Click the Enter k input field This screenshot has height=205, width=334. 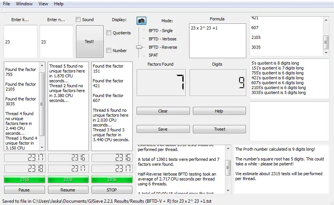coord(20,41)
